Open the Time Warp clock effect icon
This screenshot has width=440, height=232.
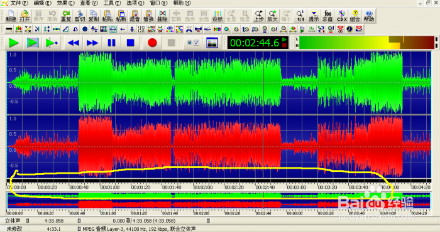click(x=349, y=29)
